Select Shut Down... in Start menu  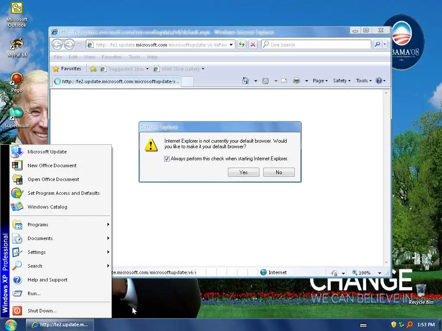click(x=60, y=311)
